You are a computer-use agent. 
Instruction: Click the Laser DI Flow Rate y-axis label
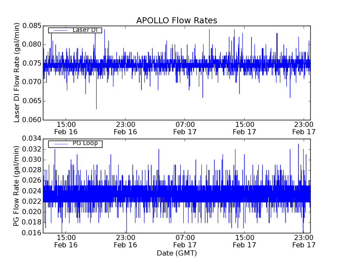(17, 73)
